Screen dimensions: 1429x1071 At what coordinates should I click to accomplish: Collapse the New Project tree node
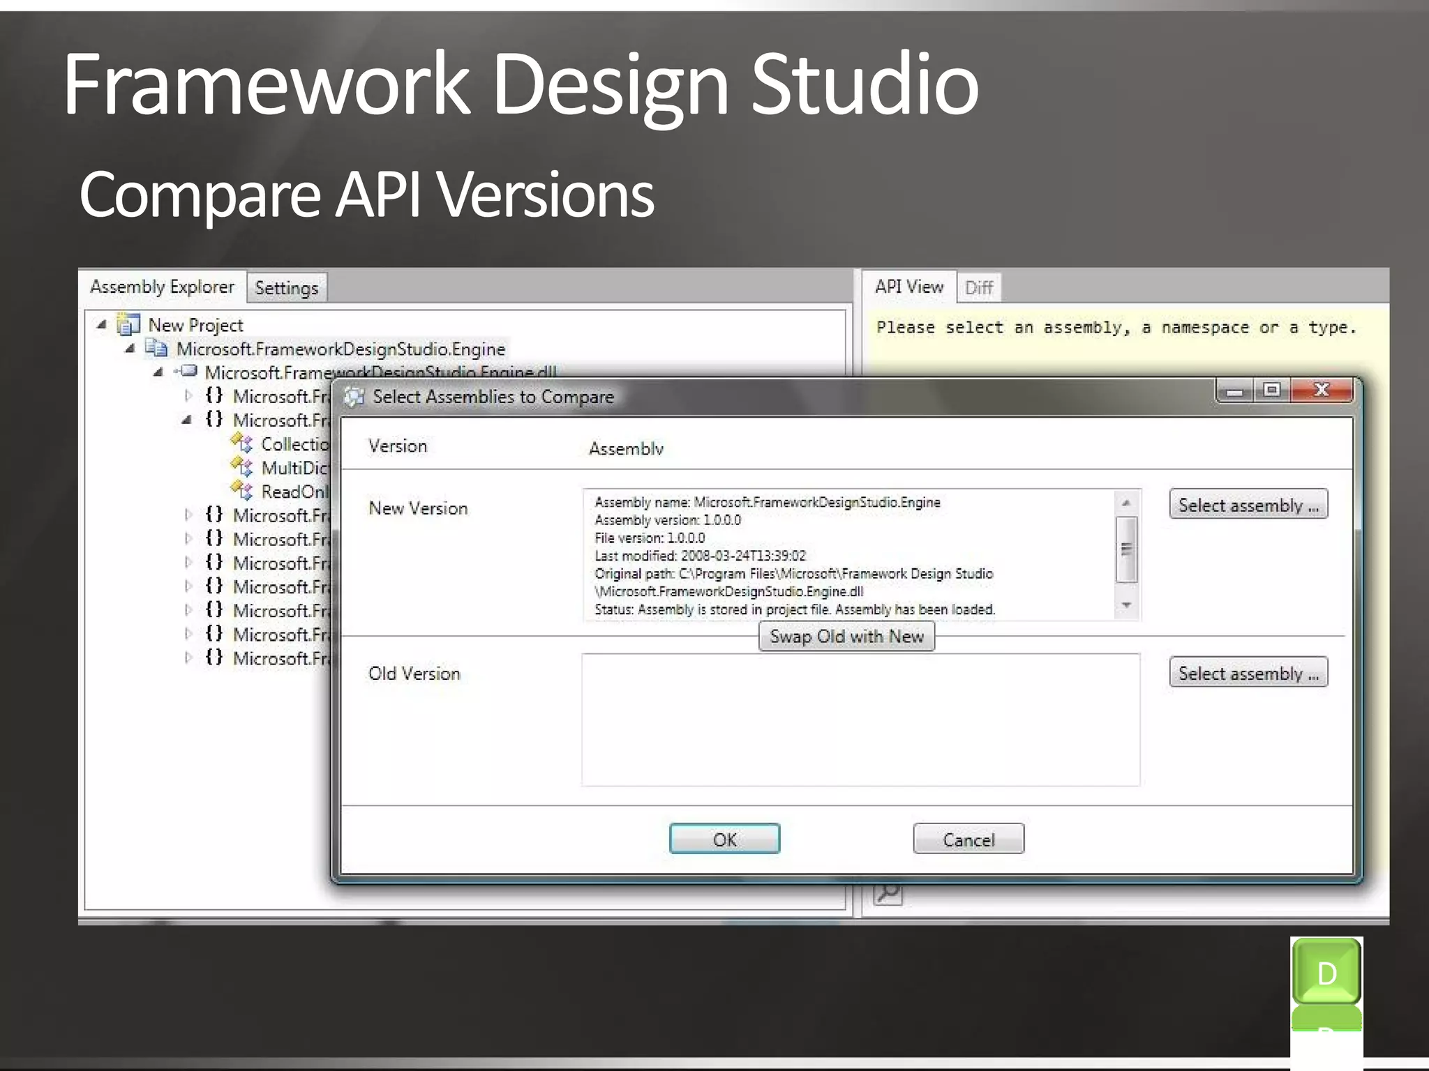[x=102, y=324]
